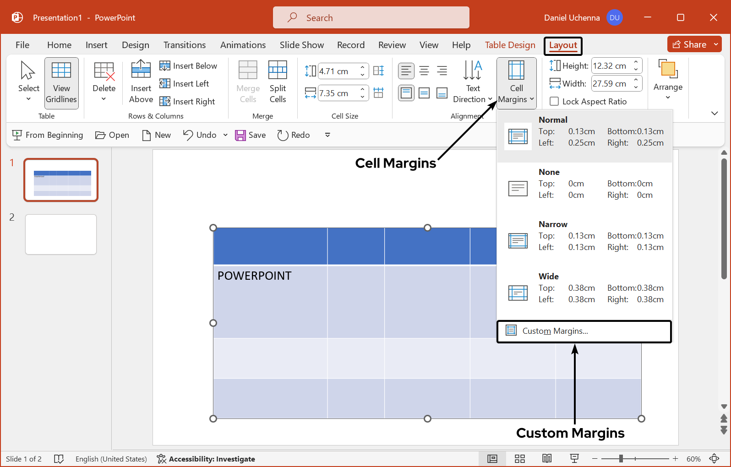
Task: Collapse the ribbon with chevron
Action: 715,113
